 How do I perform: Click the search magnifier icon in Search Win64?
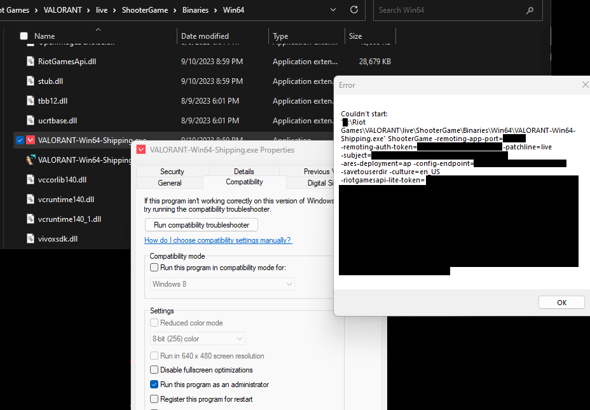(x=530, y=11)
